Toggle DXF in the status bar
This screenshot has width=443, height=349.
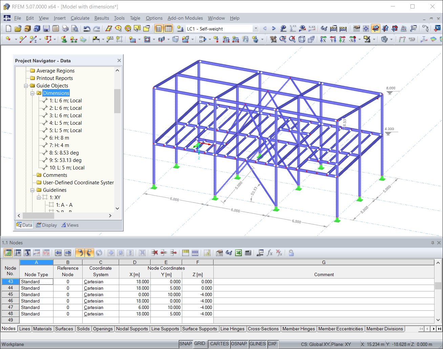pos(273,344)
